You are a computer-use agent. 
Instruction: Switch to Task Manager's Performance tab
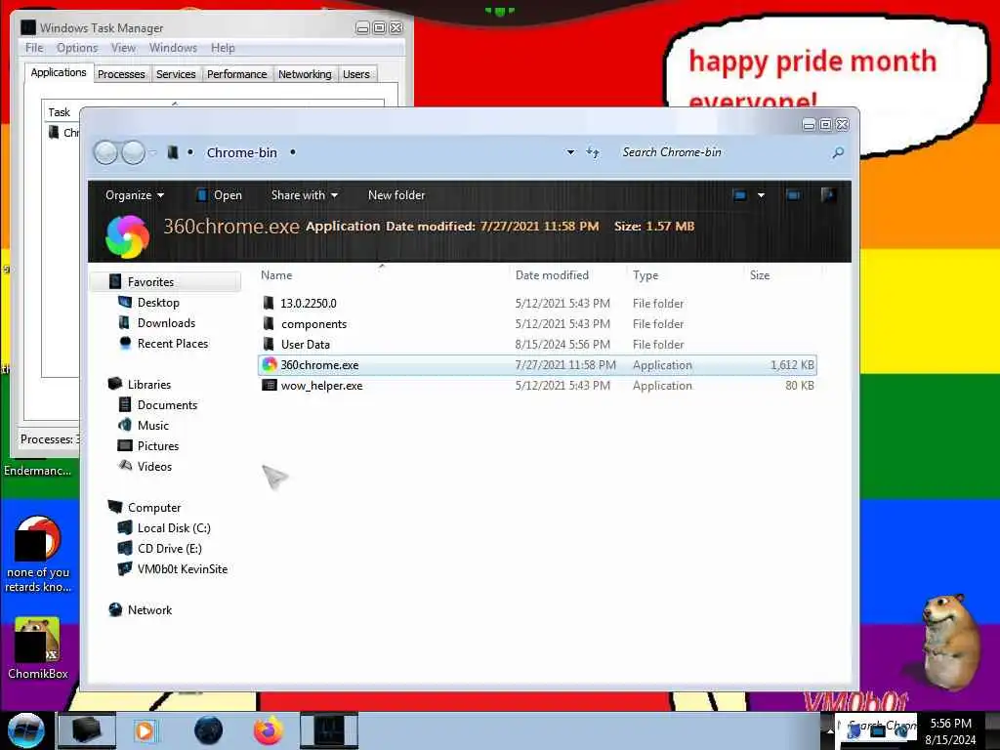[x=236, y=74]
